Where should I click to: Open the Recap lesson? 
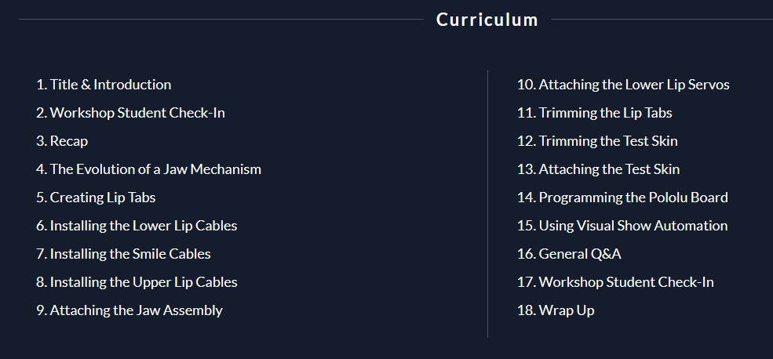point(62,141)
